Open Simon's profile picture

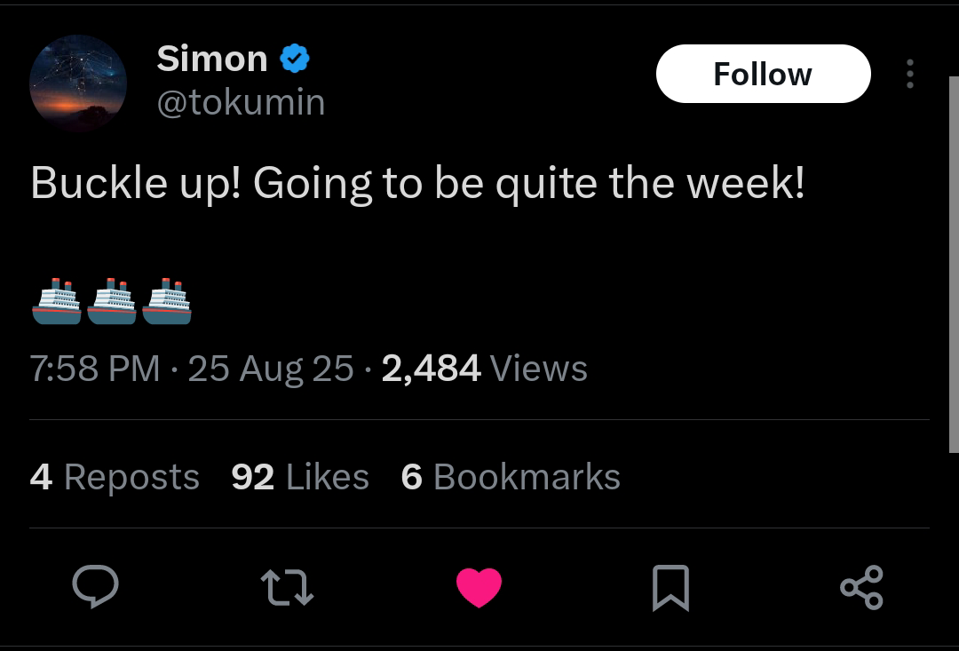coord(78,83)
